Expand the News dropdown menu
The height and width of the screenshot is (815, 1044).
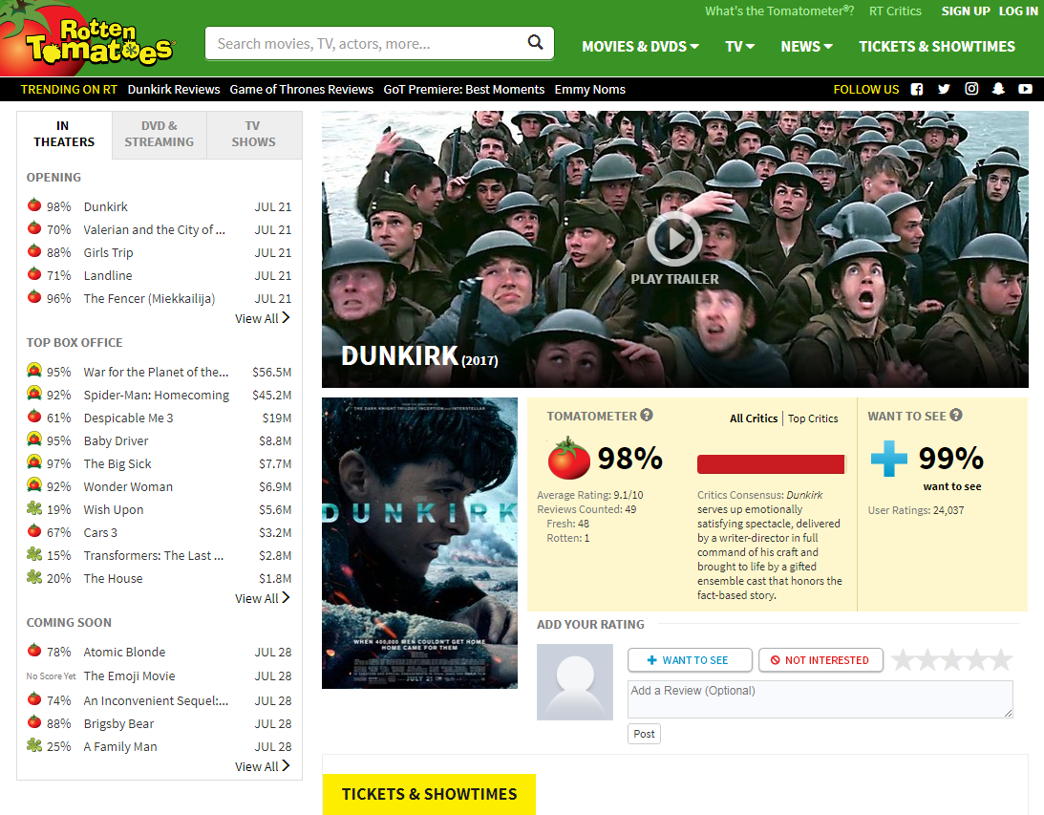pyautogui.click(x=806, y=46)
